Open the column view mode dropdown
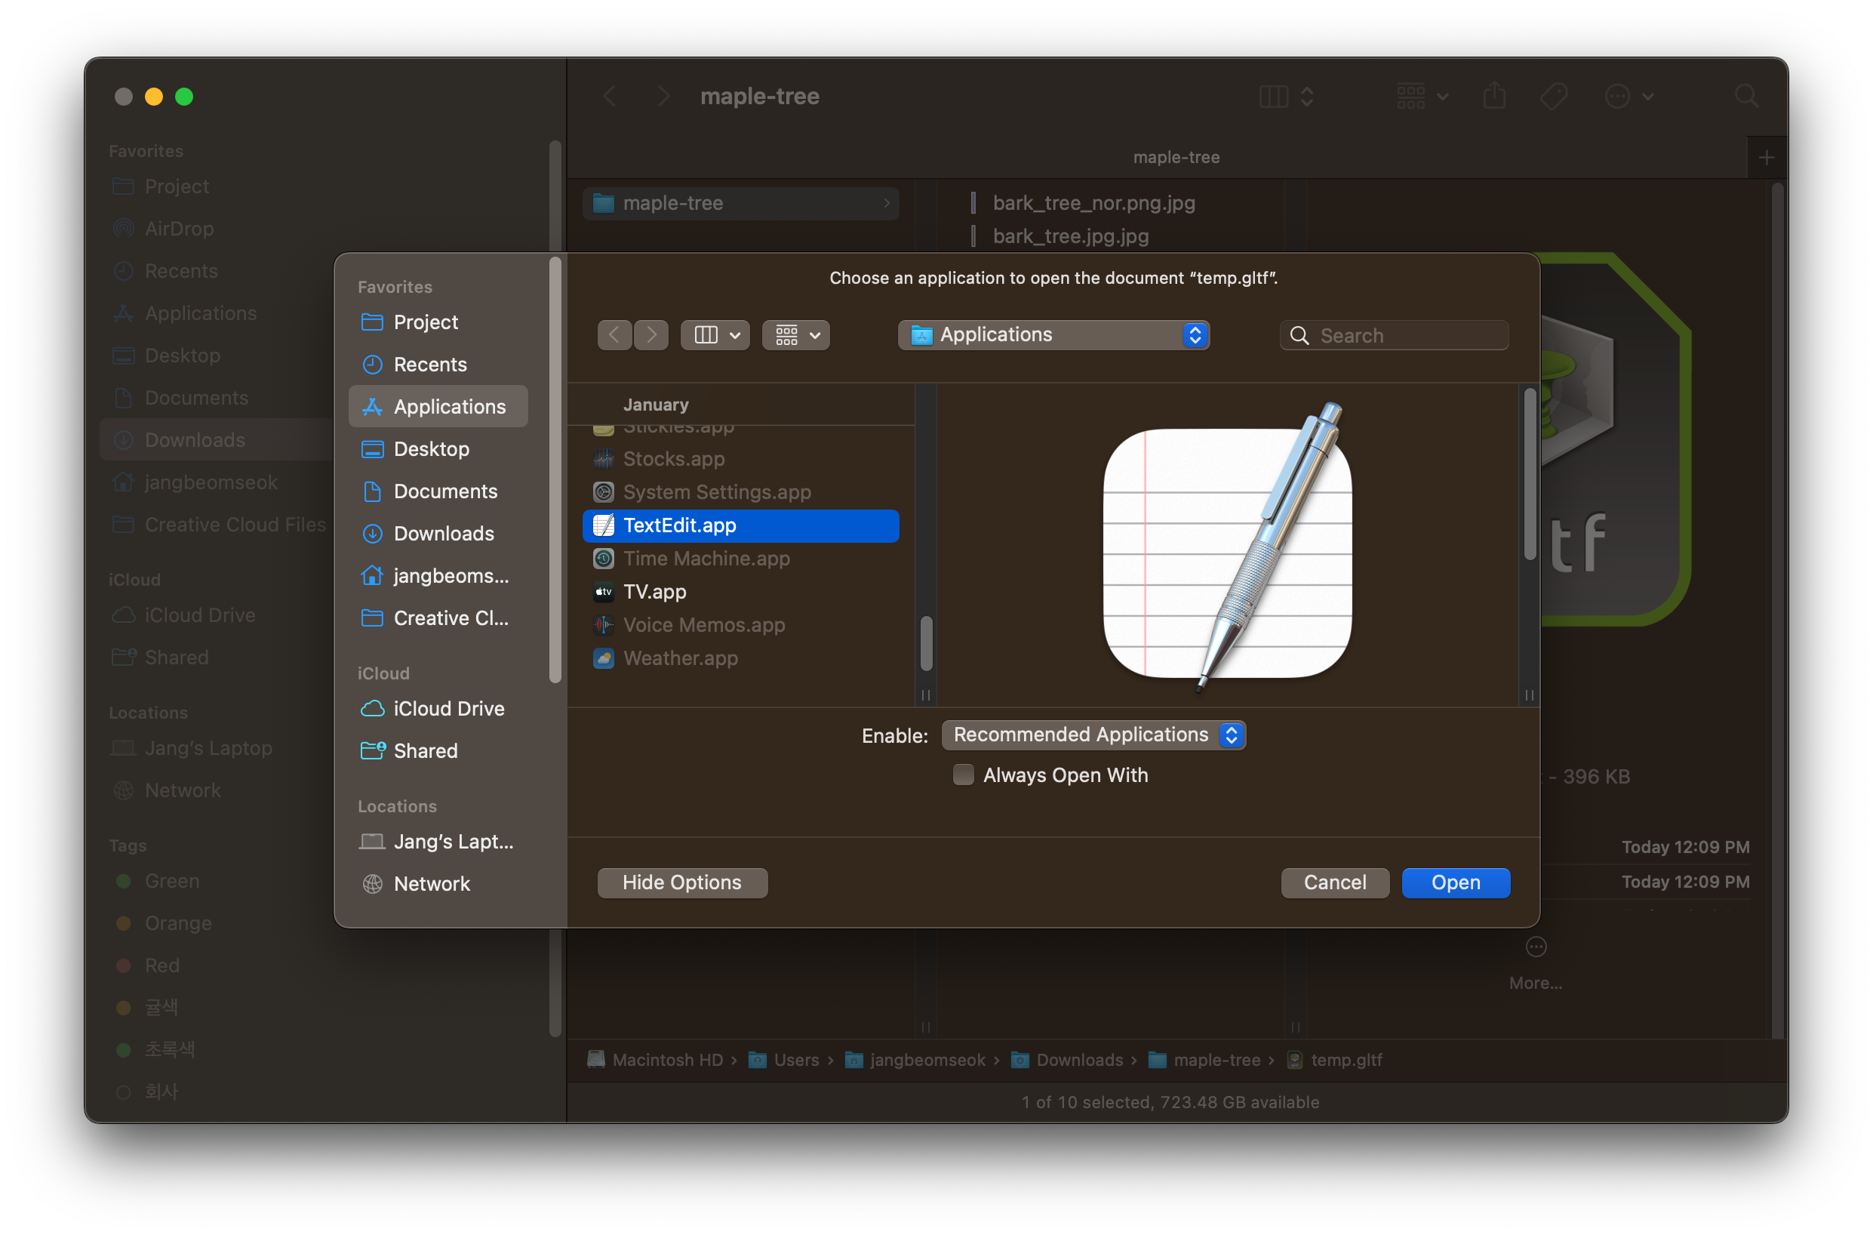The height and width of the screenshot is (1235, 1873). (x=715, y=335)
